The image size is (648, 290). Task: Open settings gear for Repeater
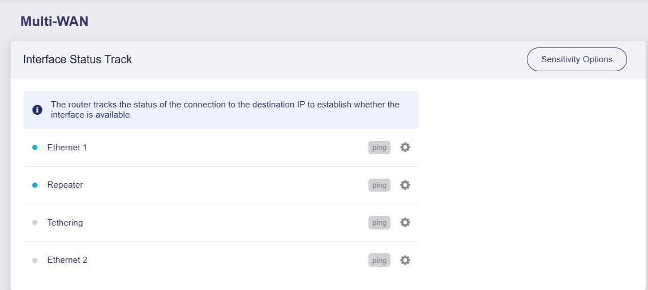point(405,185)
